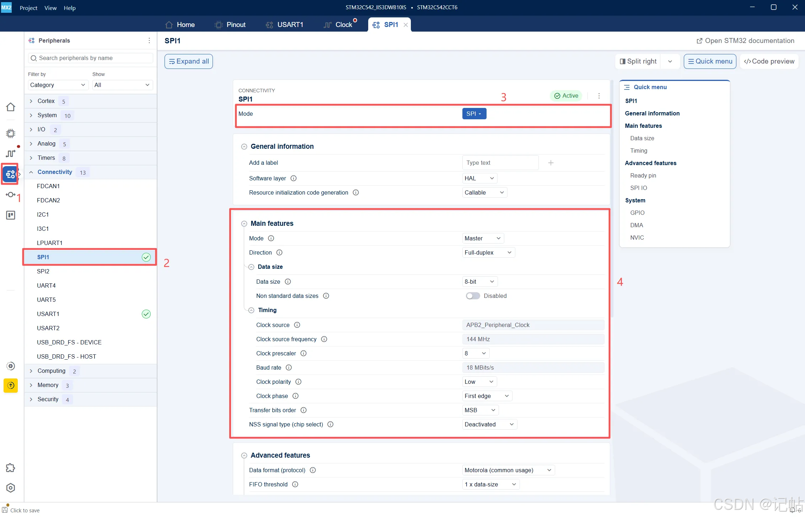Open the Help menu
This screenshot has width=805, height=518.
(x=70, y=8)
